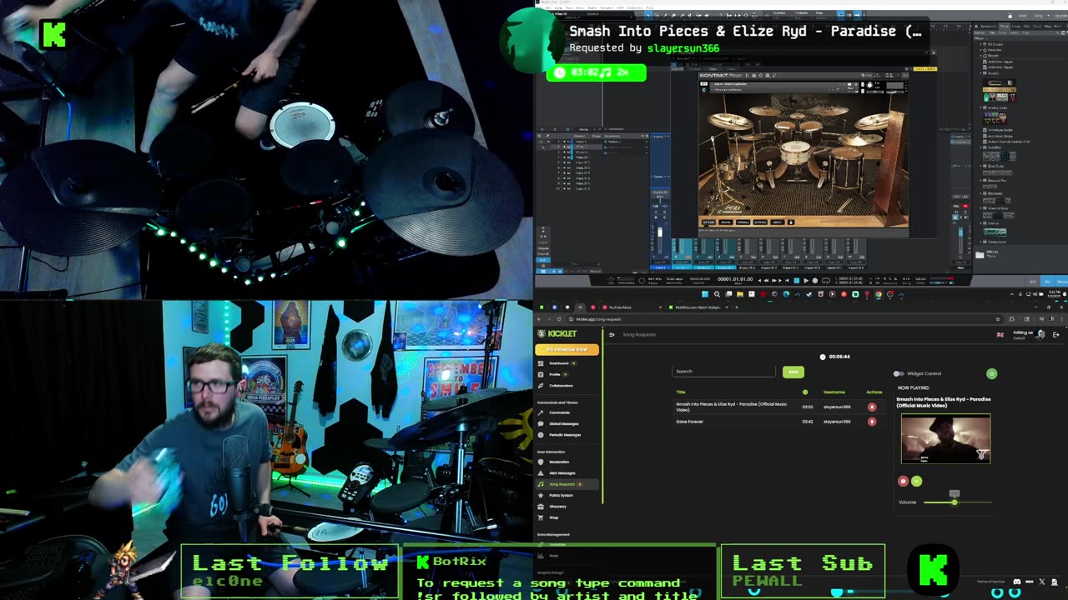Click the KICKLET logo
The width and height of the screenshot is (1068, 600).
(x=557, y=334)
